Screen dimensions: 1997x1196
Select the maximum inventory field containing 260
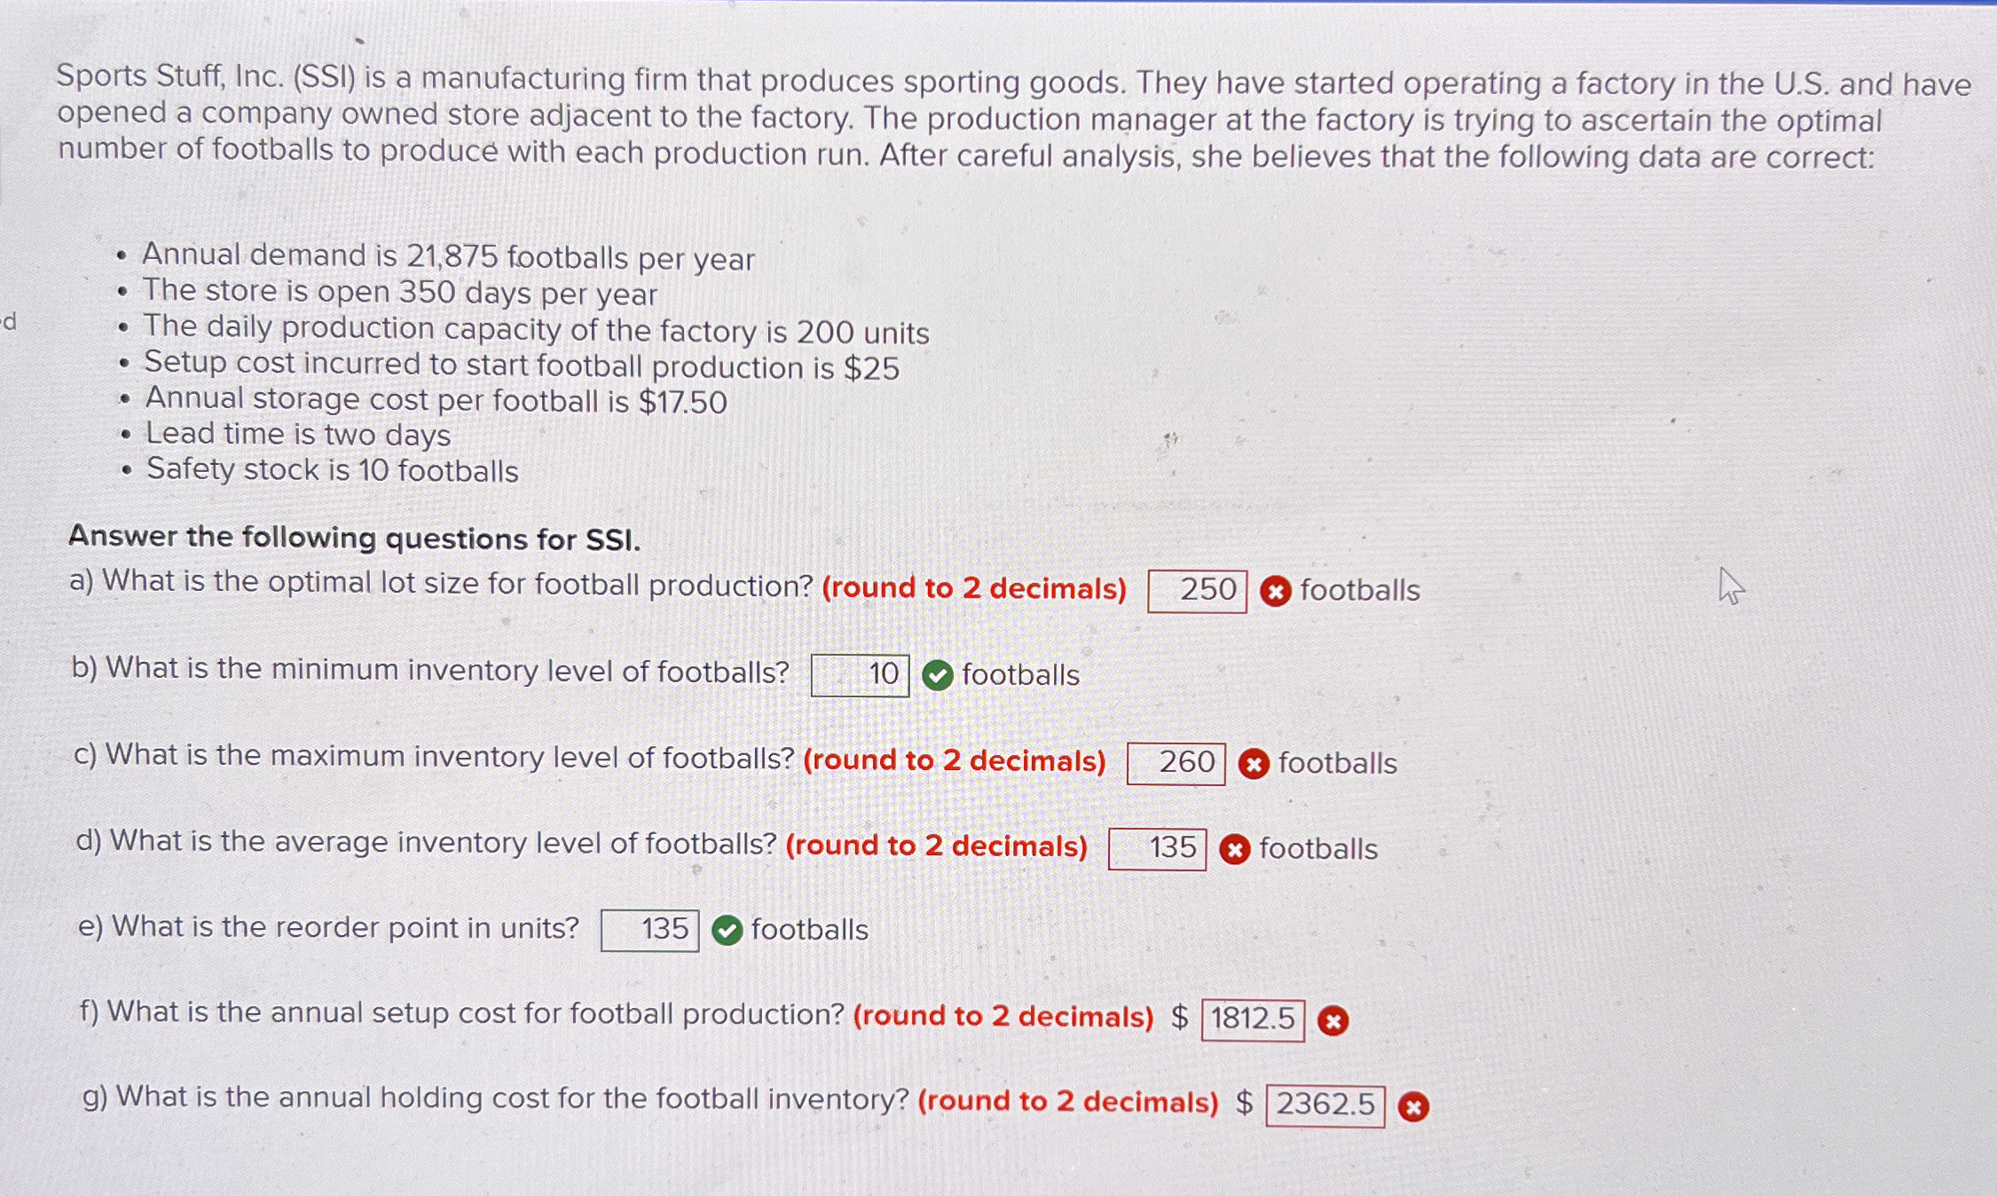[x=1175, y=762]
